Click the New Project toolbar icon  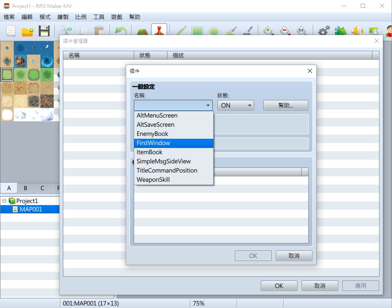coord(11,31)
